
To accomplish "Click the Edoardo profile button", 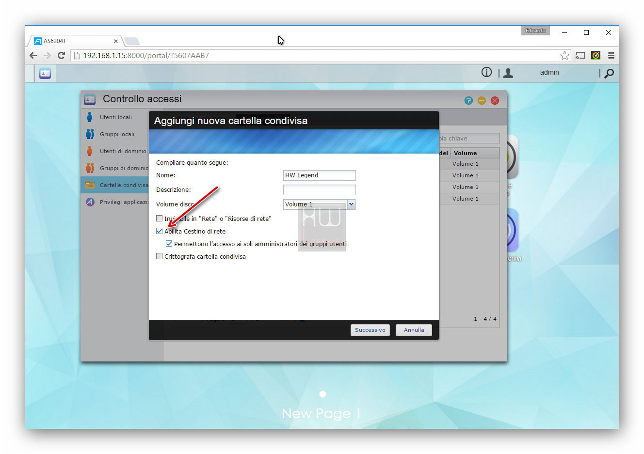I will [535, 31].
